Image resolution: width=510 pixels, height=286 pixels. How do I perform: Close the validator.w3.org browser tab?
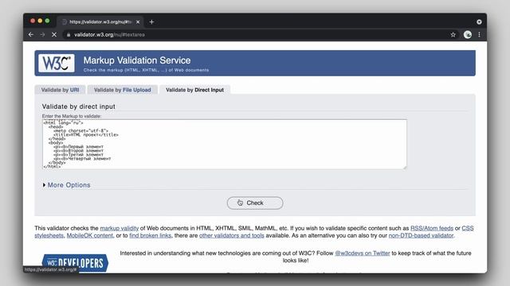(x=138, y=22)
